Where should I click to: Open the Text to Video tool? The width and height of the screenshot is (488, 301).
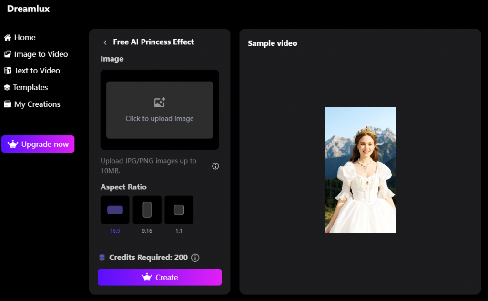[x=37, y=70]
